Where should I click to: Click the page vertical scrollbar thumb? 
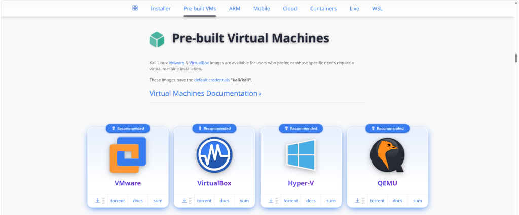pyautogui.click(x=516, y=58)
